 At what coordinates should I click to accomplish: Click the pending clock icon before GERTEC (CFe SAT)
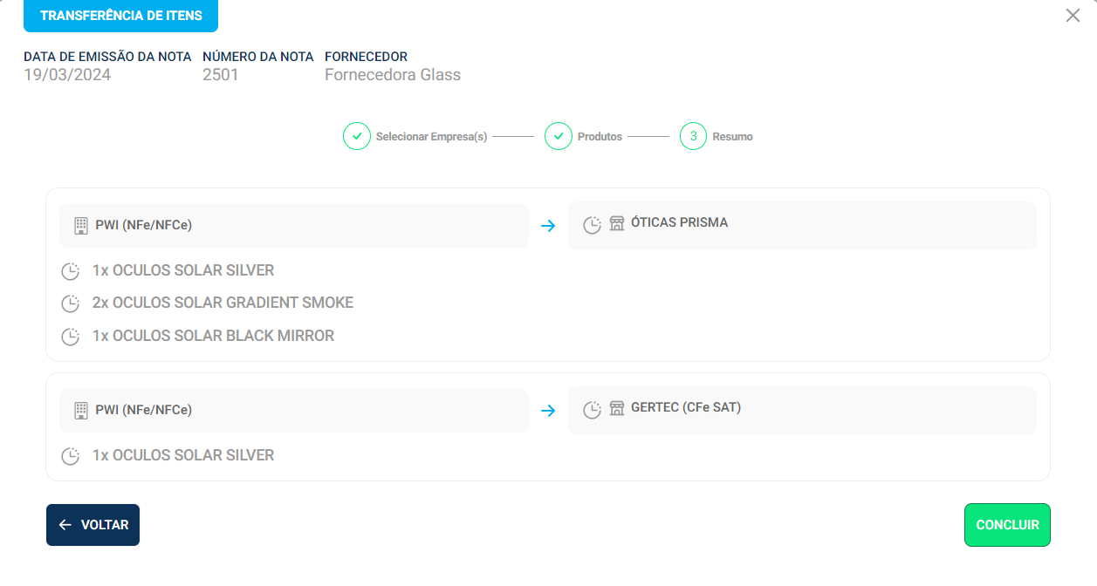click(x=593, y=410)
